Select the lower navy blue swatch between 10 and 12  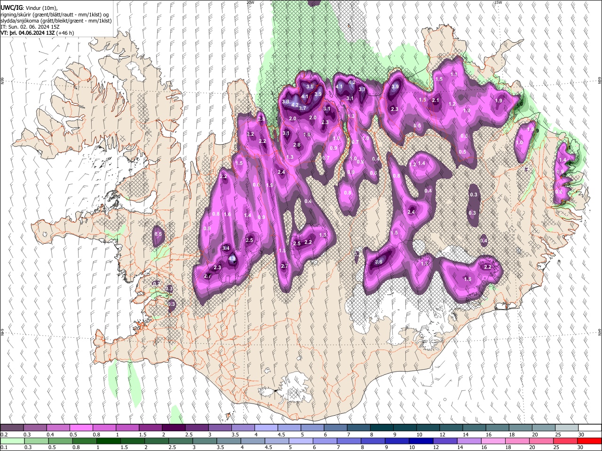click(x=421, y=441)
